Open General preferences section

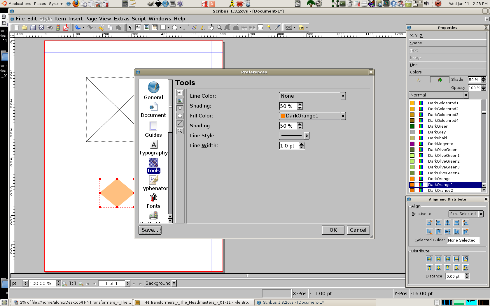[x=153, y=91]
